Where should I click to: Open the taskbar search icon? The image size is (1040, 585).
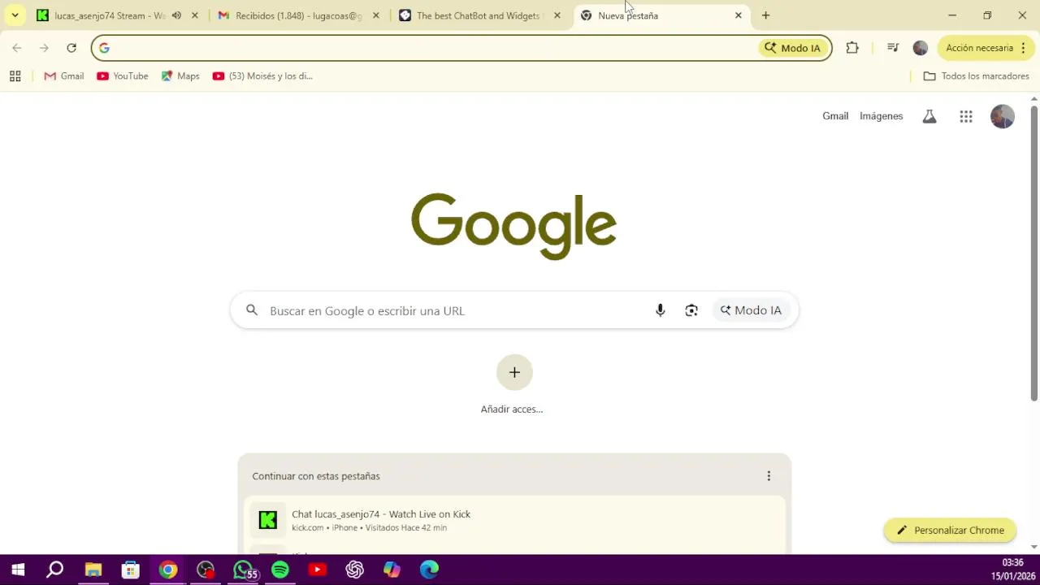pos(54,570)
